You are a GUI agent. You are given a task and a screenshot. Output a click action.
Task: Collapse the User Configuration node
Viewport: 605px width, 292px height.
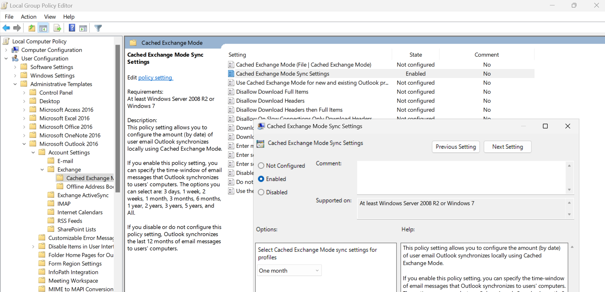coord(6,58)
